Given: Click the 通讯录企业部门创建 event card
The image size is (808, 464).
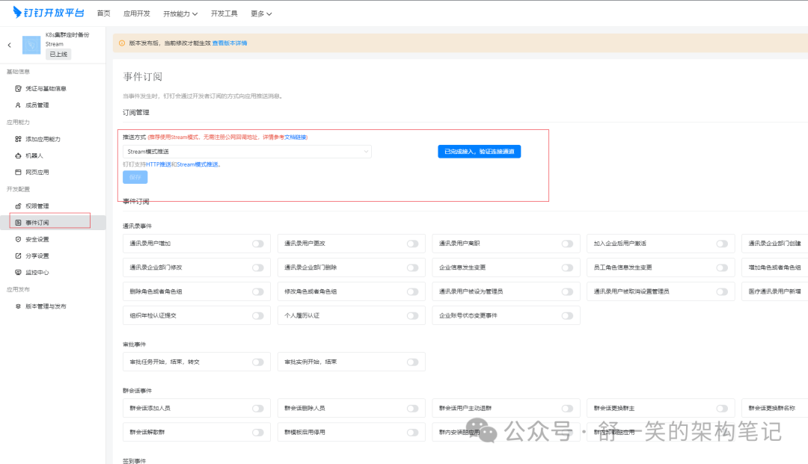Looking at the screenshot, I should (x=774, y=244).
